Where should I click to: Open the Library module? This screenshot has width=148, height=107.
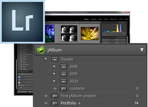(x=86, y=19)
